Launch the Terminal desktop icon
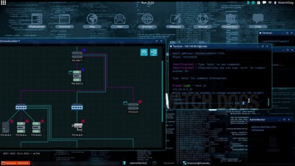This screenshot has width=295, height=166. (65, 21)
